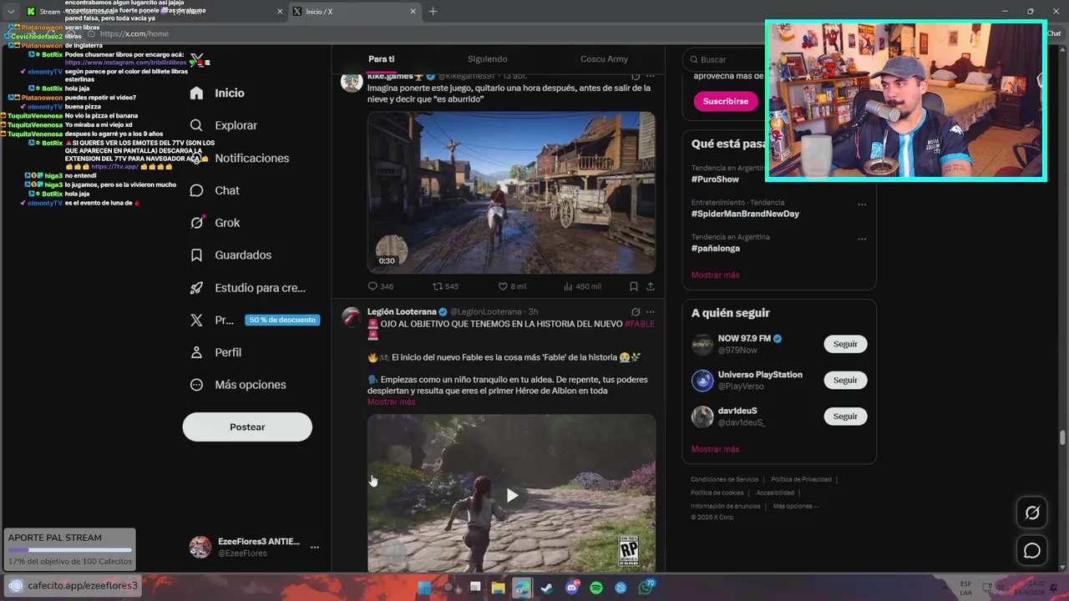Open Inicio in the X sidebar

click(217, 93)
